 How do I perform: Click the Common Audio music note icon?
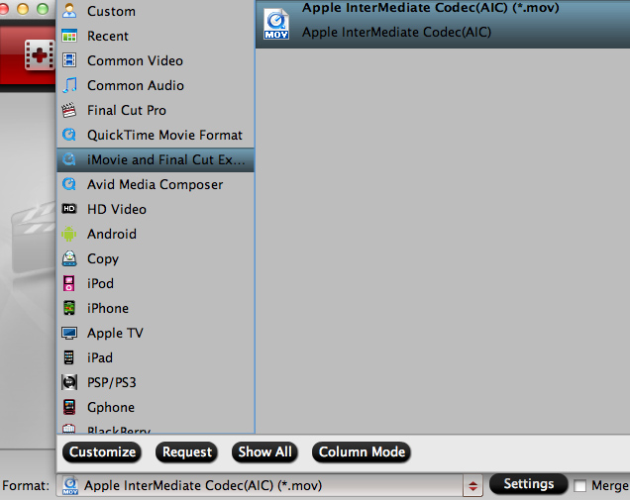(x=69, y=86)
